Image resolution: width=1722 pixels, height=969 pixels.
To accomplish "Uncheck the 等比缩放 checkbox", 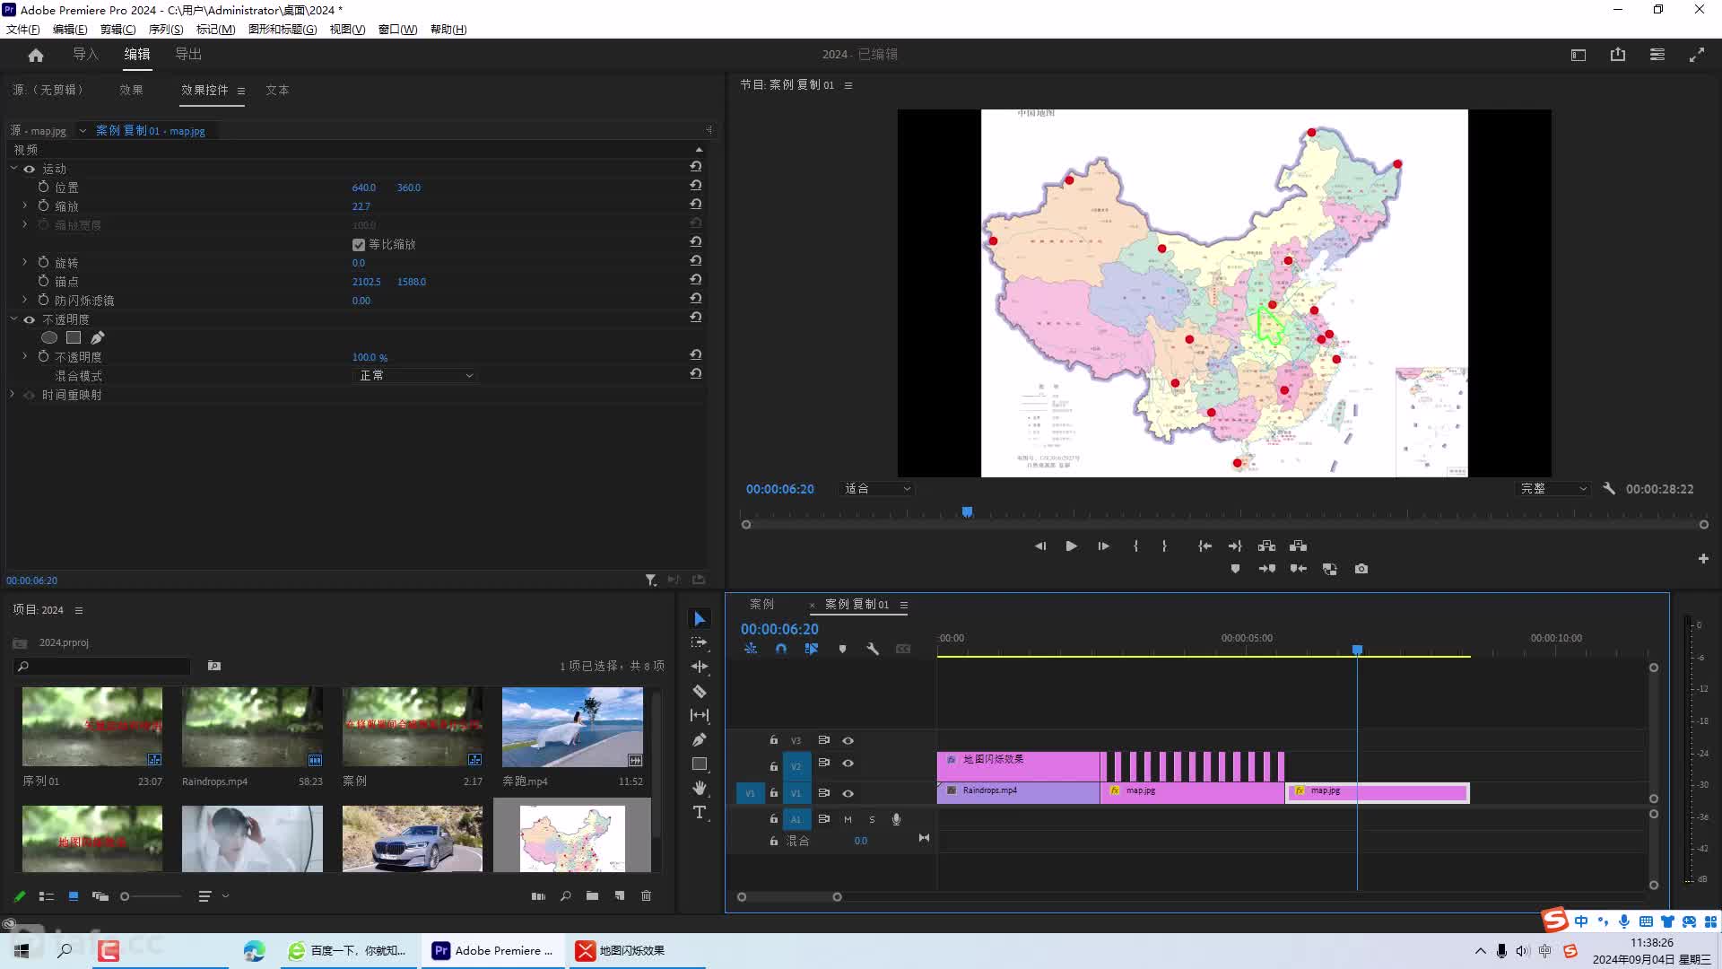I will pyautogui.click(x=359, y=245).
